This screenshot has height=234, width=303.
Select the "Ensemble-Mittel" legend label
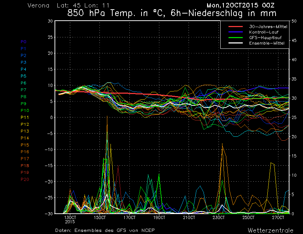267,43
